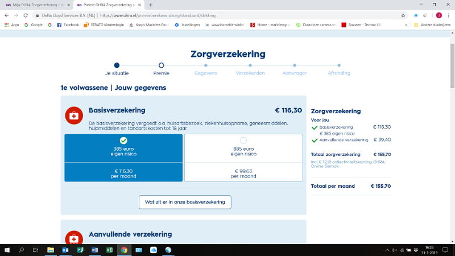Open a new browser tab
The image size is (455, 256).
pos(151,5)
